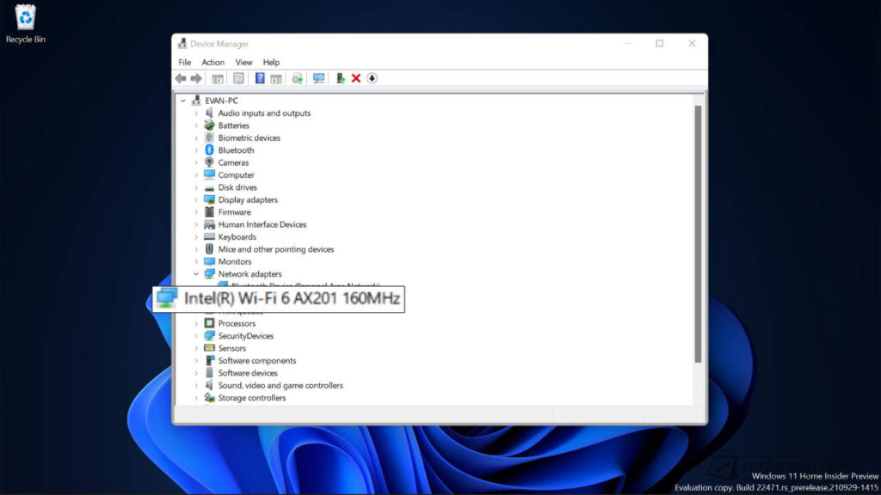Click the Cameras webcam icon

[x=209, y=162]
